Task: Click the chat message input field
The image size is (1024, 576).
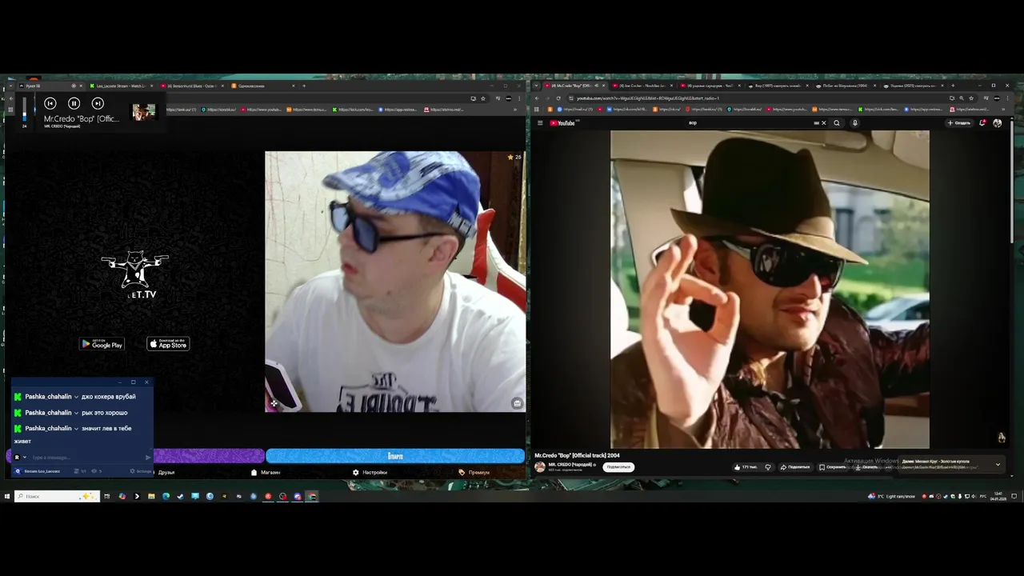Action: [86, 458]
